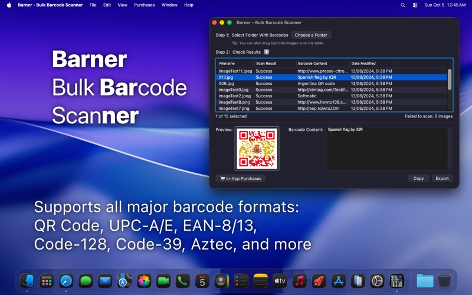Click the http://esp.to/wtxZDm cell
The height and width of the screenshot is (295, 472).
(x=319, y=109)
